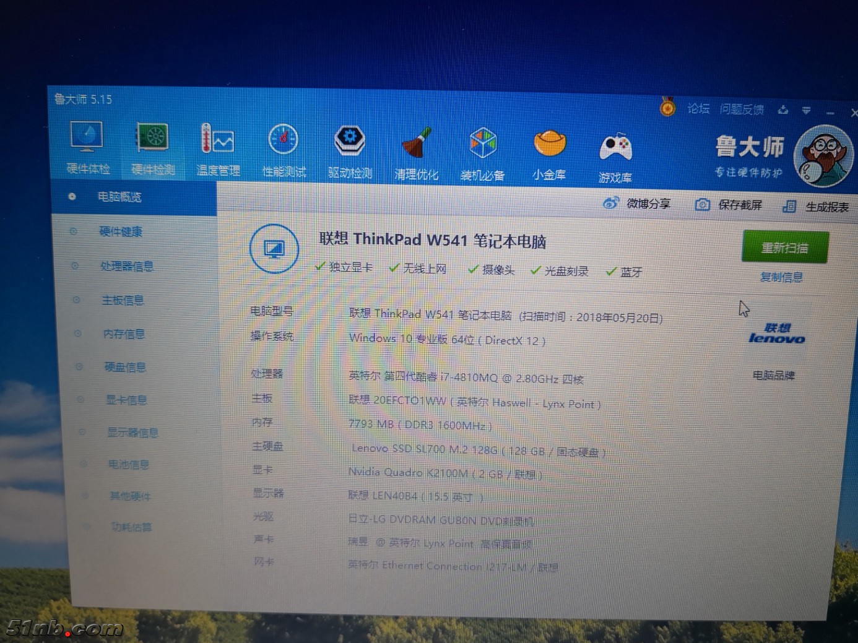Screen dimensions: 858x643
Task: Select 硬件检测 hardware detection
Action: 153,148
